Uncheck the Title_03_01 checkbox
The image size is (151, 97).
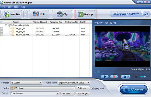point(2,34)
